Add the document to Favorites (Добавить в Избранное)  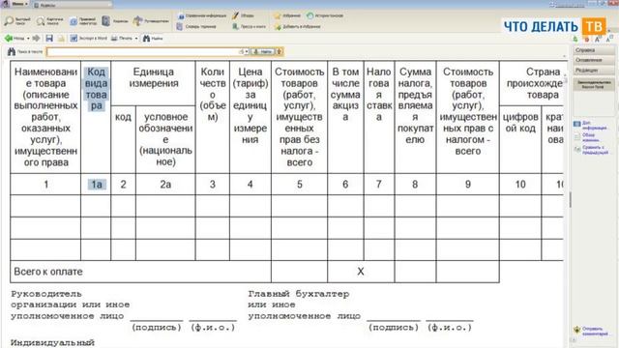pos(298,26)
